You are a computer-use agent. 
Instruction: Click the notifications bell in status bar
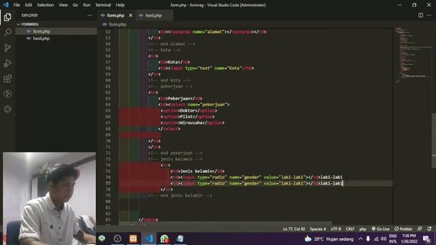[430, 229]
